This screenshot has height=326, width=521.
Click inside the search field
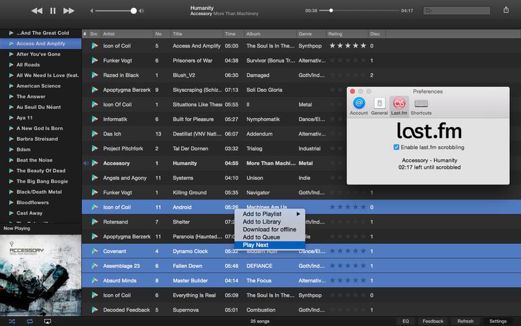pyautogui.click(x=457, y=10)
